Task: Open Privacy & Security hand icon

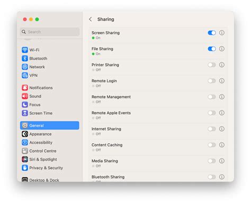Action: click(25, 168)
